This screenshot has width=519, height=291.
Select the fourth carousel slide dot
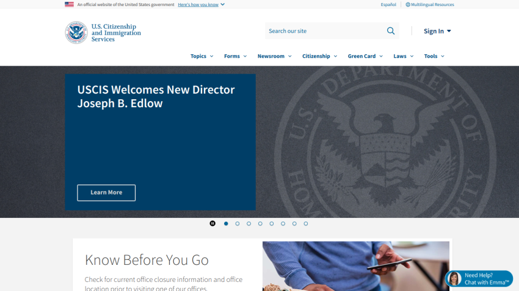(260, 223)
